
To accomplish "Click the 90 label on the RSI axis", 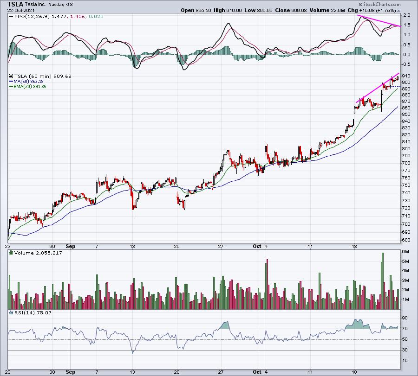I will pyautogui.click(x=405, y=318).
